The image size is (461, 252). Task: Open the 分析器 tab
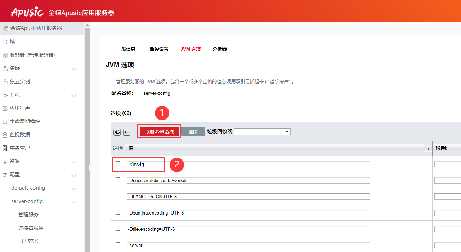pos(219,49)
